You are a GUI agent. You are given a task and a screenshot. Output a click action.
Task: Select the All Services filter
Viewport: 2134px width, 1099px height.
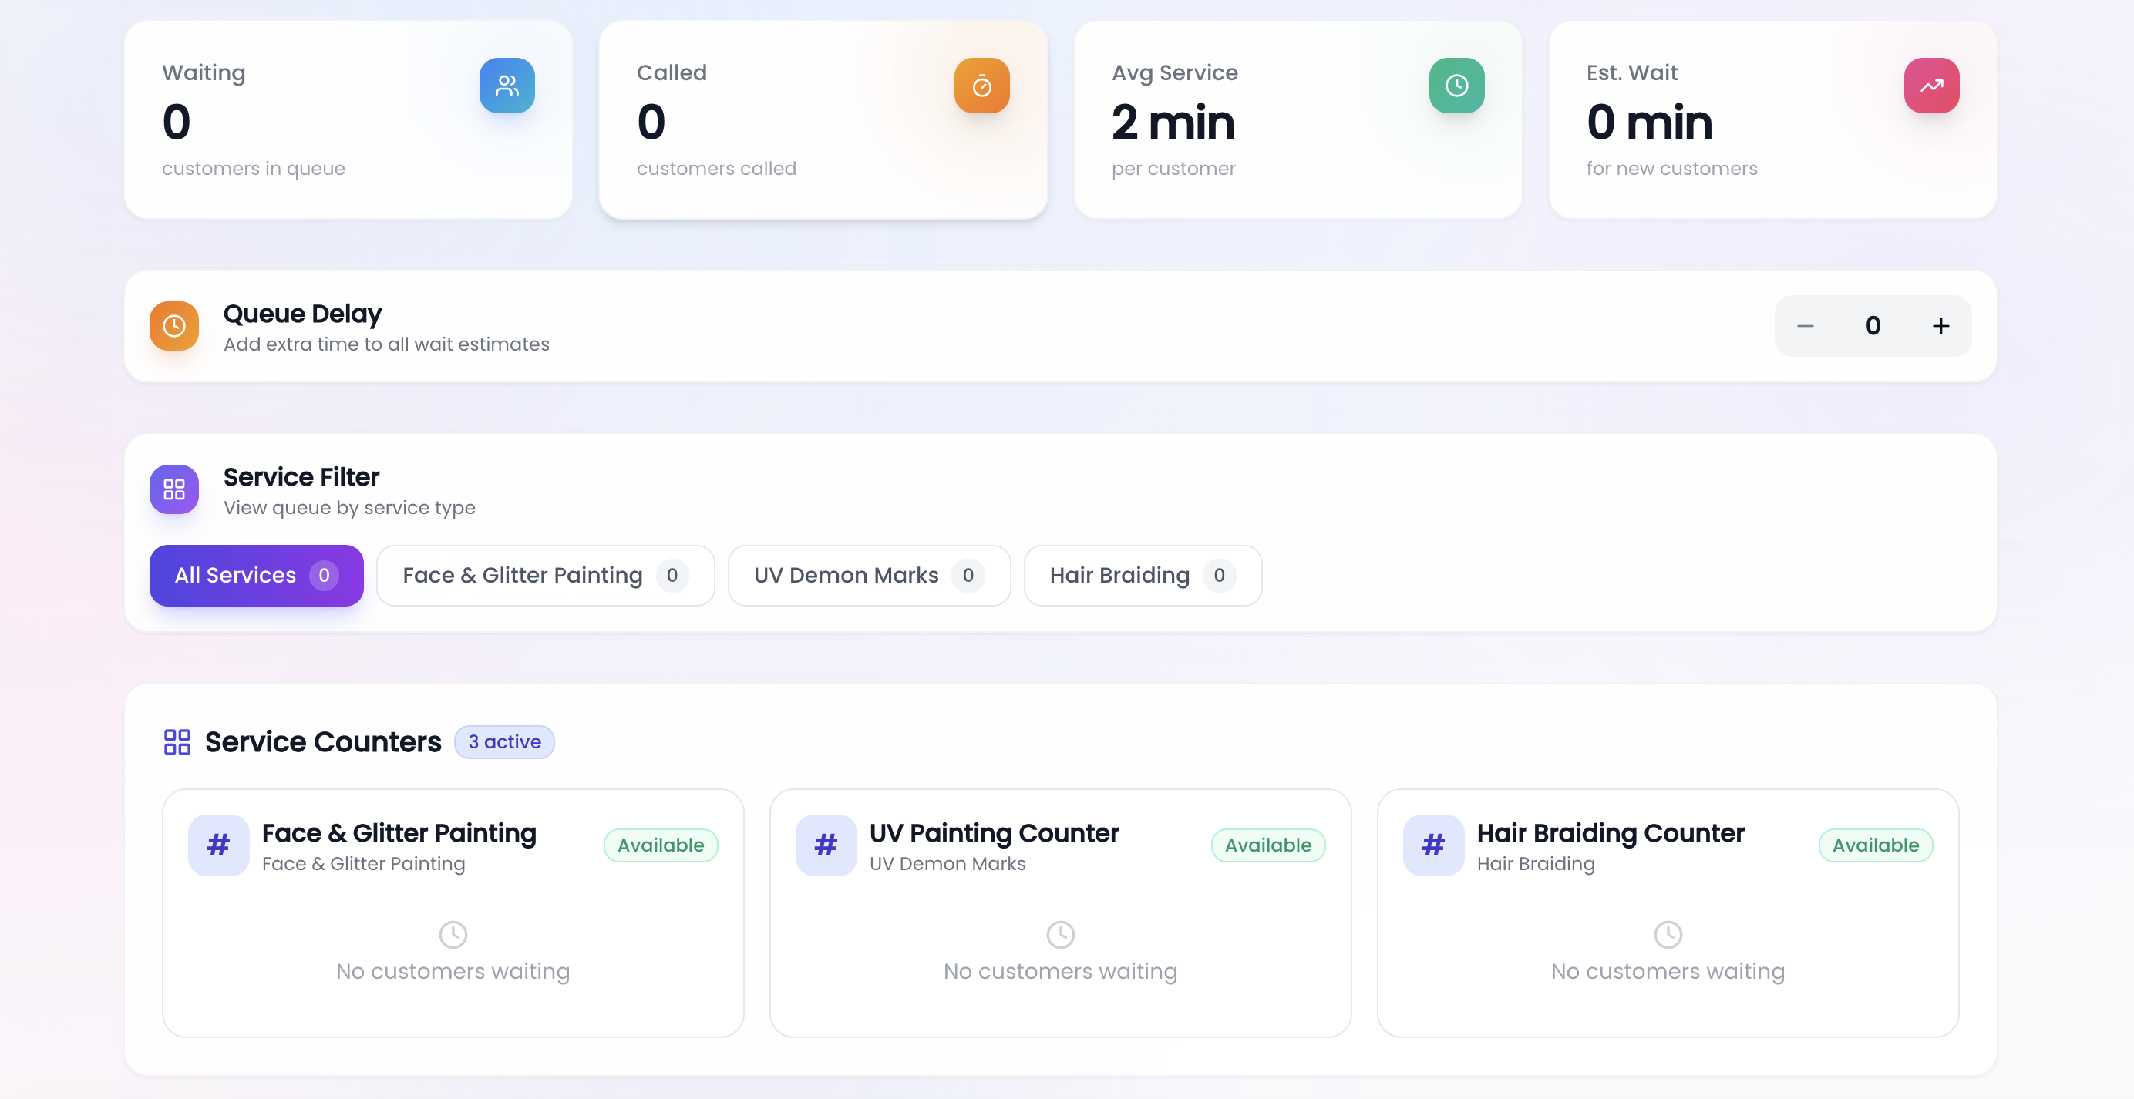256,575
